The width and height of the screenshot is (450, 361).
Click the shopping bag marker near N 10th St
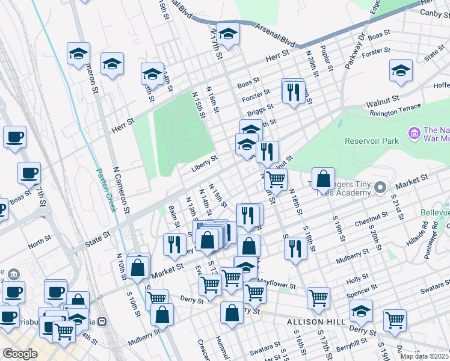(138, 269)
